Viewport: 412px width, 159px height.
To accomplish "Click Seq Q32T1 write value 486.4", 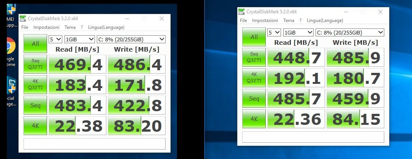I will 137,64.
